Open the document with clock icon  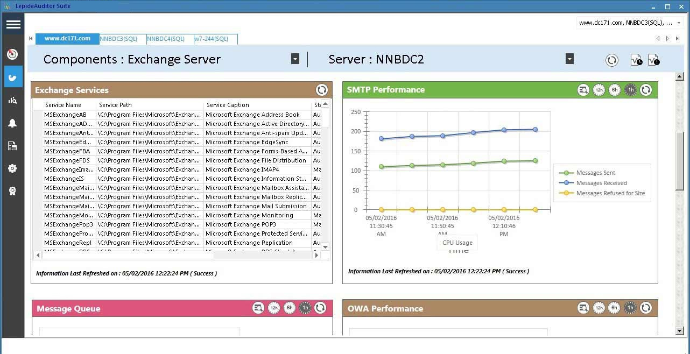636,60
